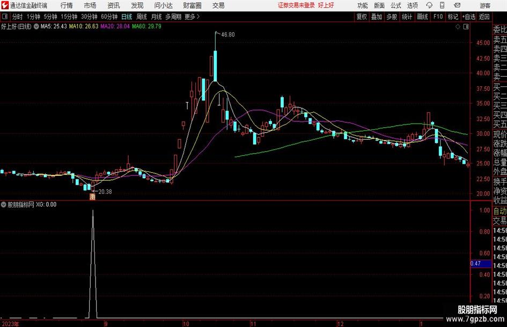Click the 标记 mark button
This screenshot has height=327, width=507.
click(453, 17)
